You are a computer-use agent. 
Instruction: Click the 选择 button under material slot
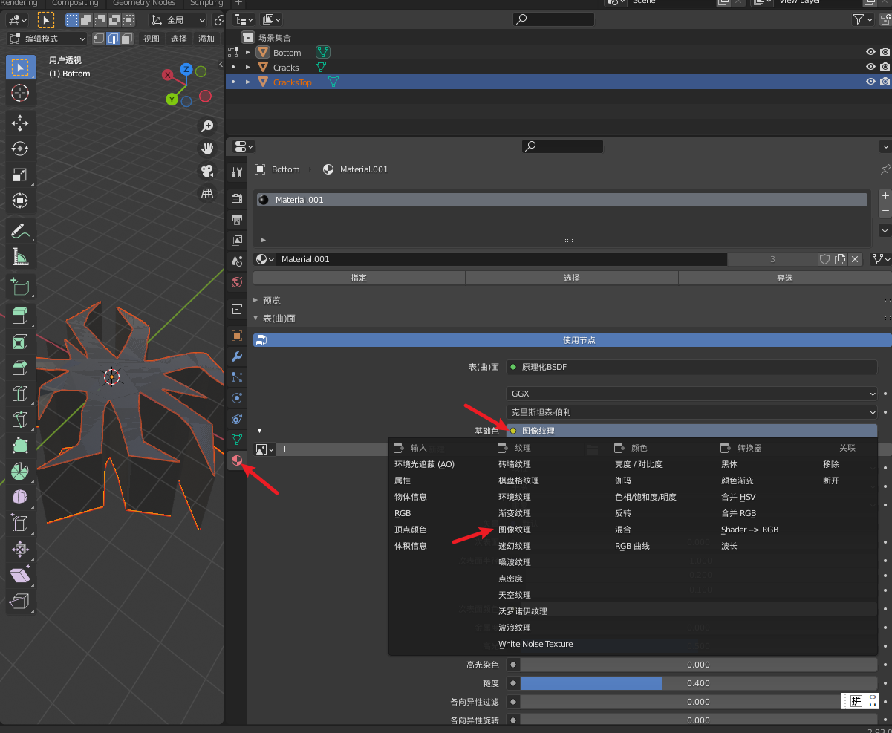(x=571, y=278)
